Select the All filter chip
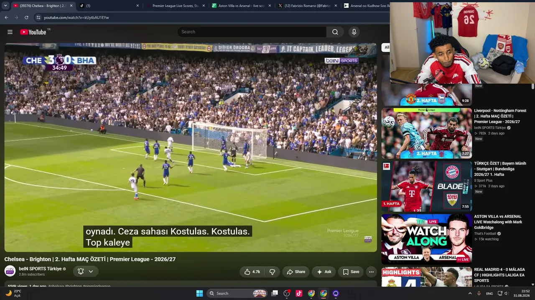 387,47
